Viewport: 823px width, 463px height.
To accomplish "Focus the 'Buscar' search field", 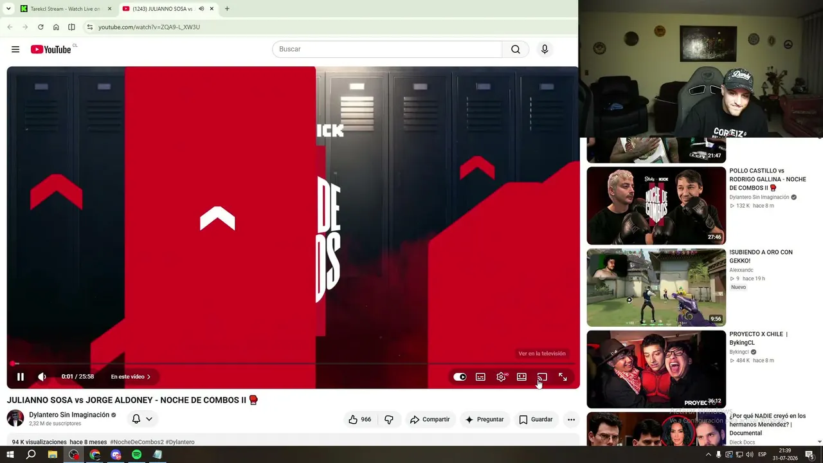I will tap(387, 50).
